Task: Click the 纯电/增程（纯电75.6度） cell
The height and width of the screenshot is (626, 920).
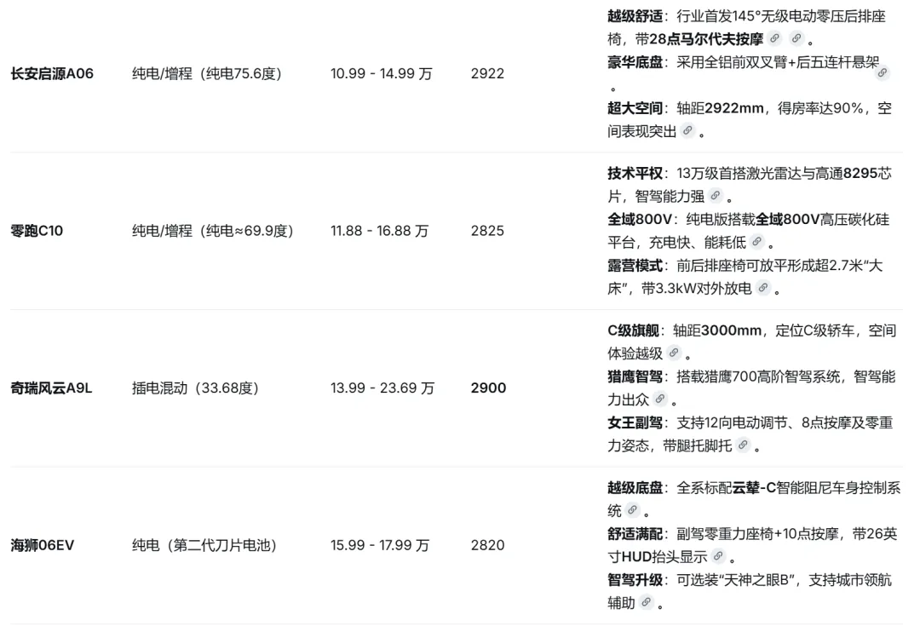Action: [x=207, y=73]
